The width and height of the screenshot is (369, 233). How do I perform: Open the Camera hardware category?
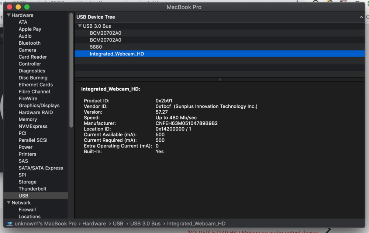(x=27, y=50)
